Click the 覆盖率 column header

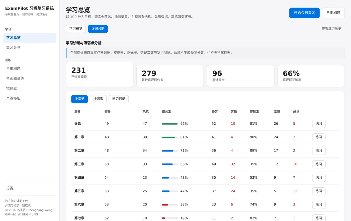coord(166,112)
